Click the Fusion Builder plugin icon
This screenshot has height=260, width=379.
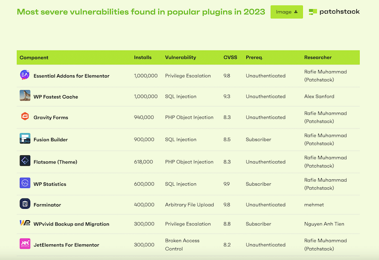[x=25, y=138]
